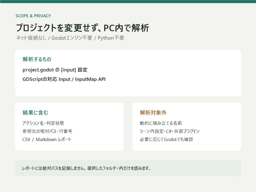Screen dimensions: 256x192
Task: Click the line 'シーン内設定・C#・外部プラグイン'
Action: 170,131
